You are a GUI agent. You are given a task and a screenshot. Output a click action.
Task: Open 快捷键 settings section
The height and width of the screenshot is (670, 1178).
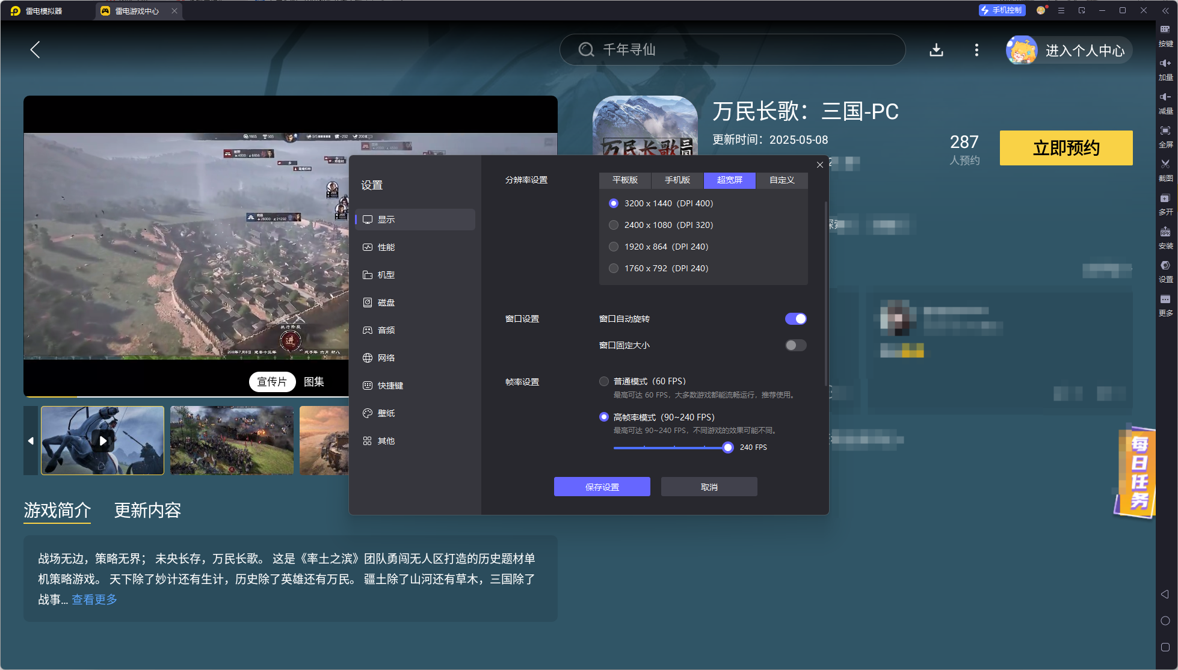[390, 385]
